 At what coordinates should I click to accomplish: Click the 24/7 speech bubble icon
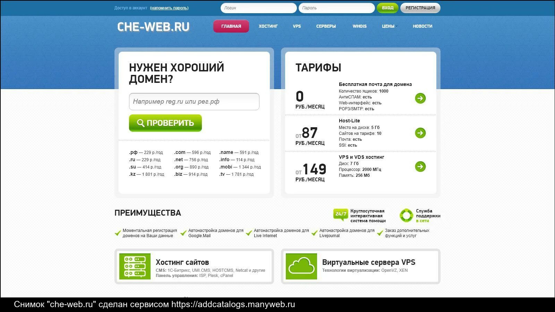tap(340, 215)
